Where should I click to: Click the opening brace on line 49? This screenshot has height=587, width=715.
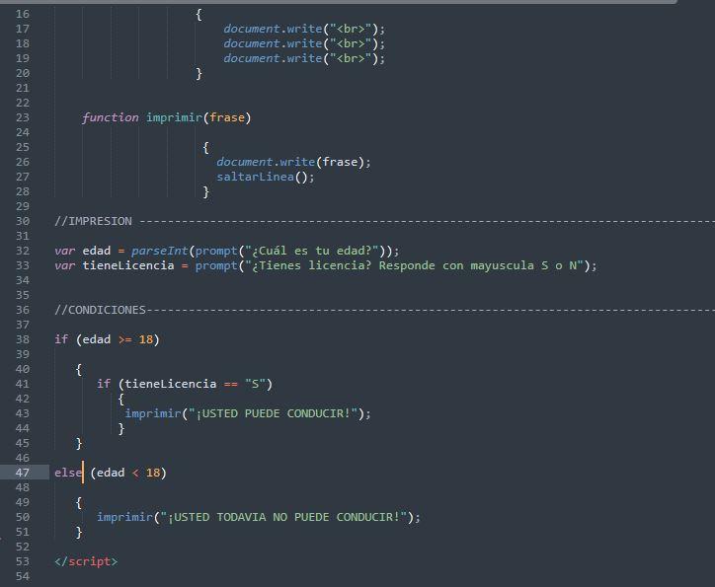pyautogui.click(x=79, y=503)
